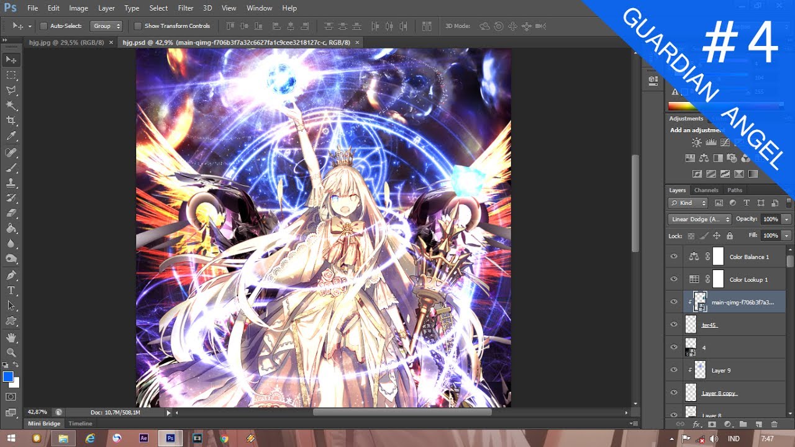Viewport: 795px width, 447px height.
Task: Create a new layer from Layers panel
Action: [x=758, y=425]
